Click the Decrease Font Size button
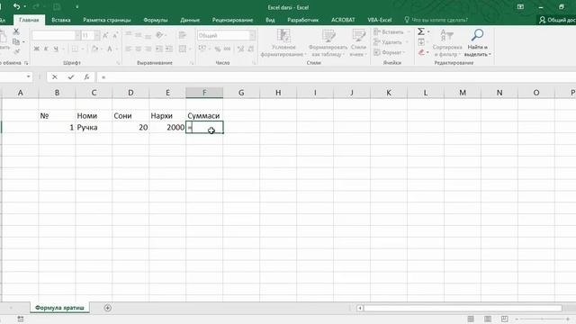 pyautogui.click(x=115, y=36)
